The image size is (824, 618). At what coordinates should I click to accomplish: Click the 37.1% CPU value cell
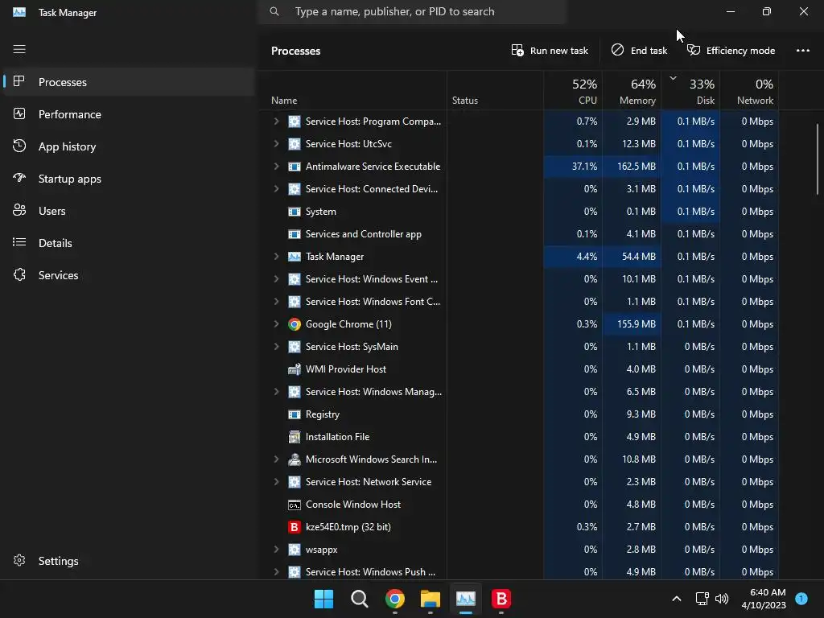573,167
